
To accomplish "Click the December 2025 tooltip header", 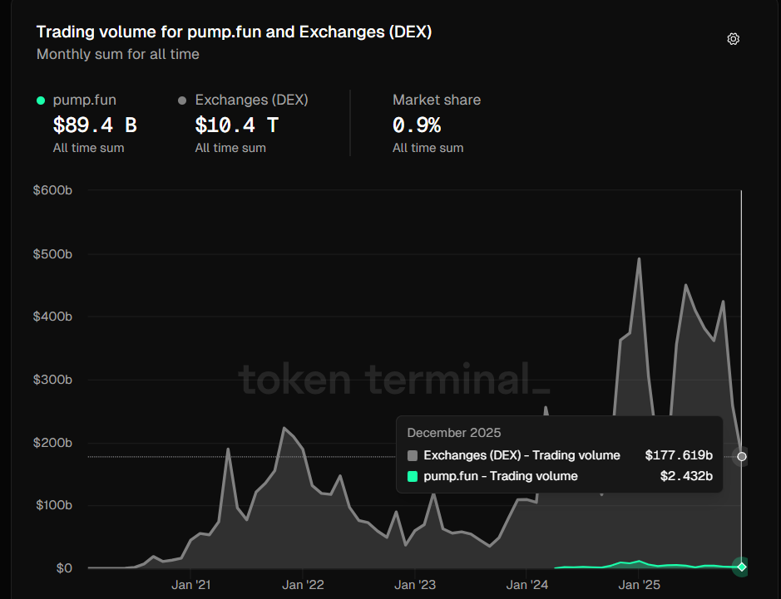I will pyautogui.click(x=453, y=433).
